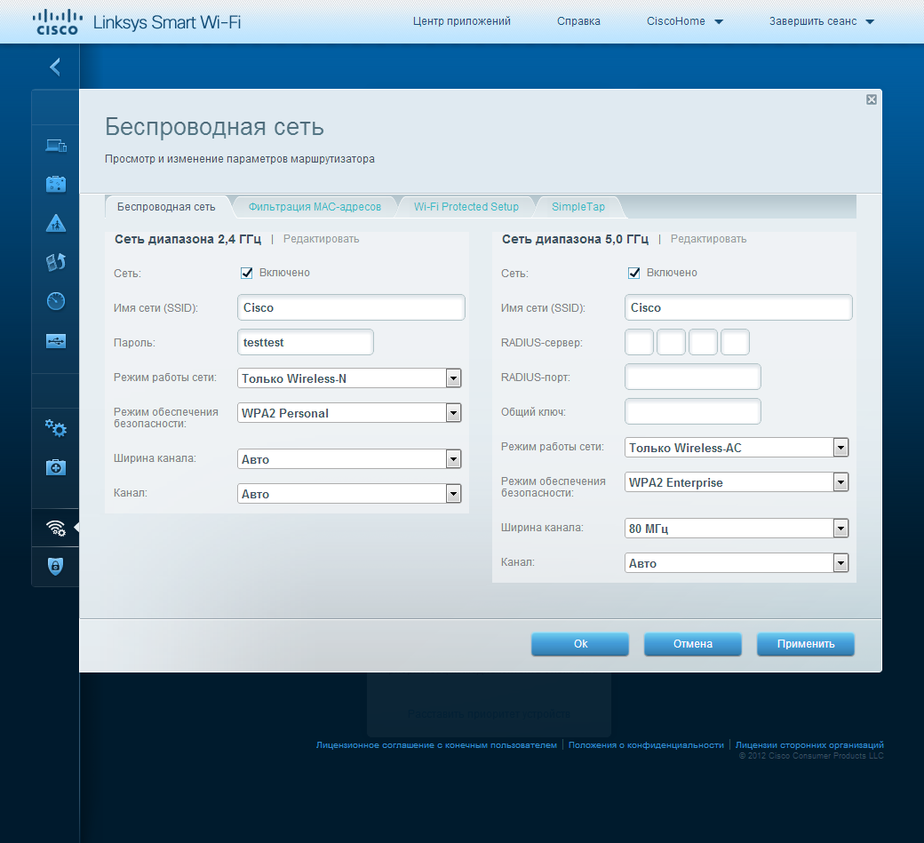Click Сеть диапазона 5,0 ГГц heading
This screenshot has height=843, width=924.
click(x=575, y=239)
